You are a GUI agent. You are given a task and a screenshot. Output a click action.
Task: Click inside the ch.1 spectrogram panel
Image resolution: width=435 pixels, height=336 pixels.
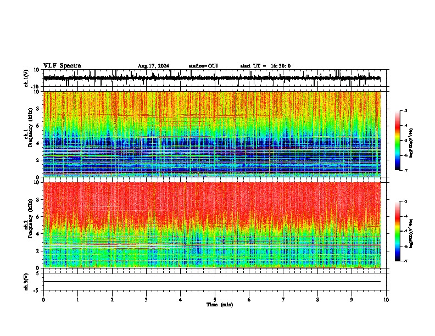pos(212,134)
